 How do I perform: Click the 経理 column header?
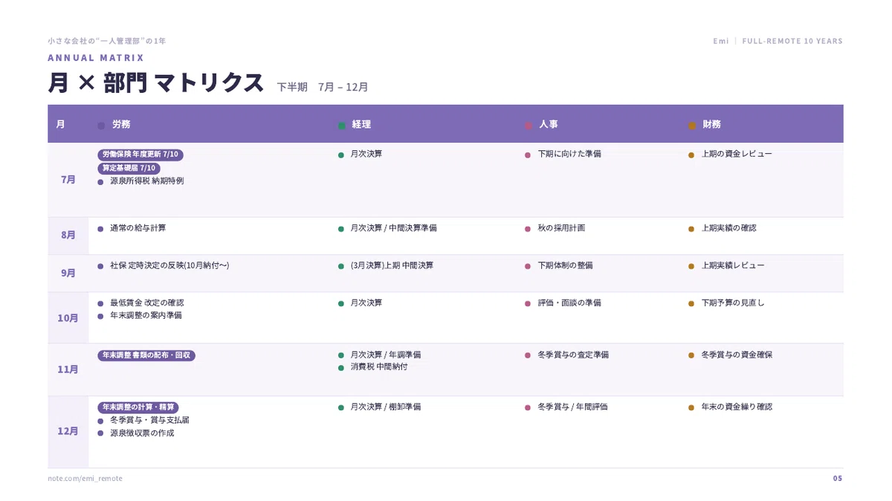tap(361, 124)
